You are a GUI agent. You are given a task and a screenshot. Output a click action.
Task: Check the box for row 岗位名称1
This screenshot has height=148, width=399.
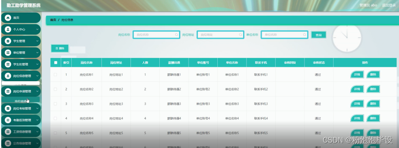click(56, 75)
